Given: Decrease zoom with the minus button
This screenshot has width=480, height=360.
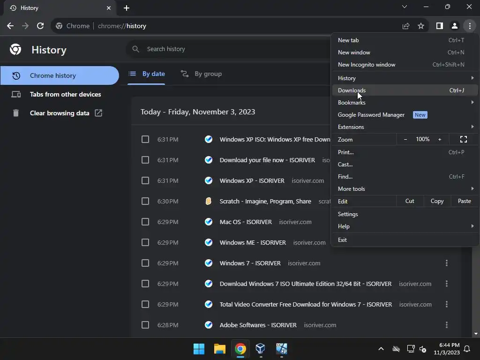Looking at the screenshot, I should [405, 139].
